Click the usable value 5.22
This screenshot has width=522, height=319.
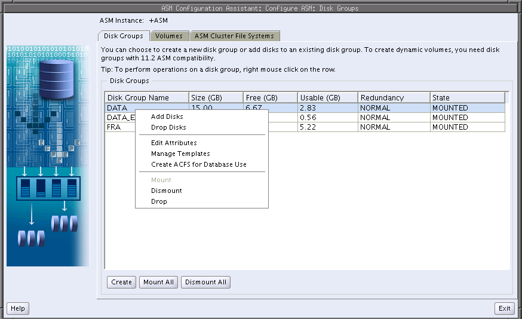point(308,127)
